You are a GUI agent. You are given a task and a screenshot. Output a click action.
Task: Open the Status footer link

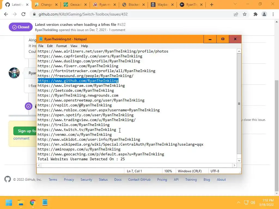click(x=103, y=180)
